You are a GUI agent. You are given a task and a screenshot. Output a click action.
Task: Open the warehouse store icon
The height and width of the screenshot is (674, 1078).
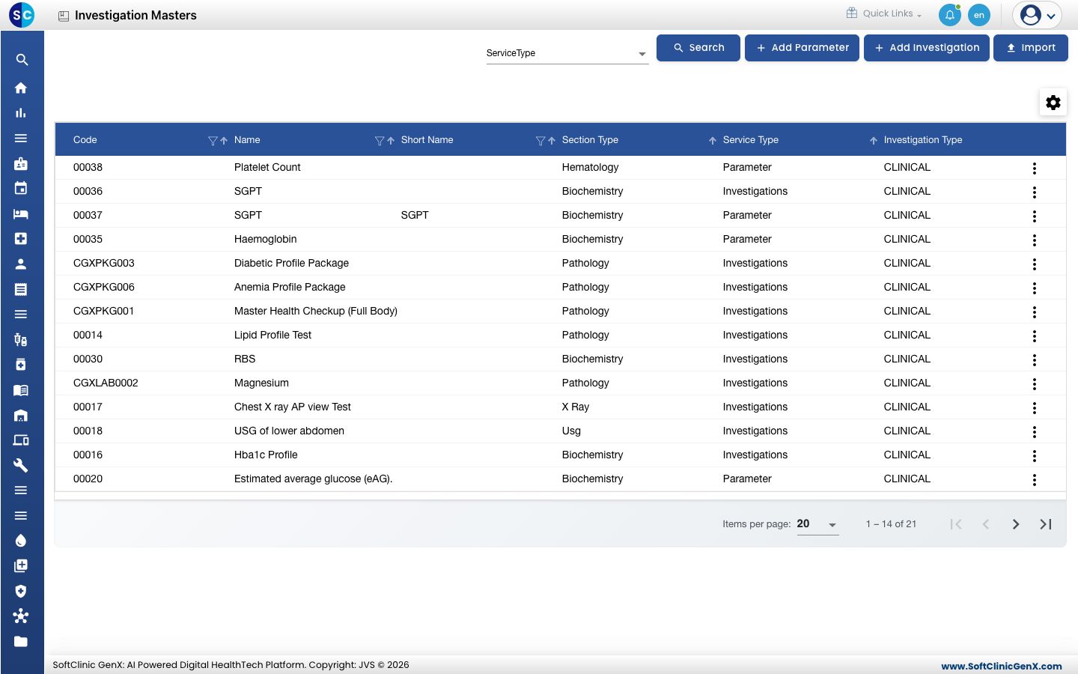[x=21, y=415]
